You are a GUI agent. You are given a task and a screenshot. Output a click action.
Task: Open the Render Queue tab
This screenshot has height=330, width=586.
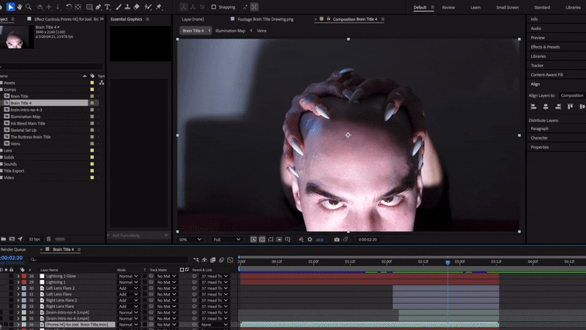pyautogui.click(x=12, y=249)
